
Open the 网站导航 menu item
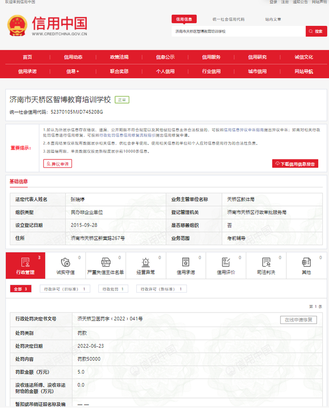point(304,72)
